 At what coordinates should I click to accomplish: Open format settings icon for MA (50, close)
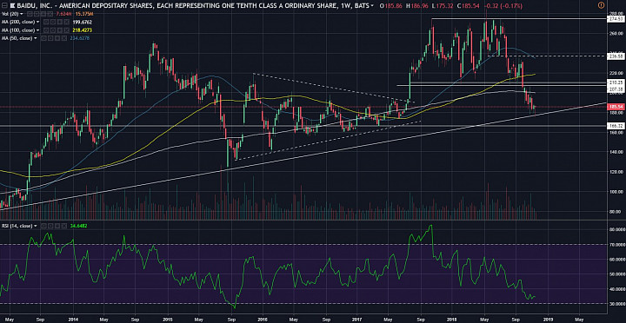(50, 38)
